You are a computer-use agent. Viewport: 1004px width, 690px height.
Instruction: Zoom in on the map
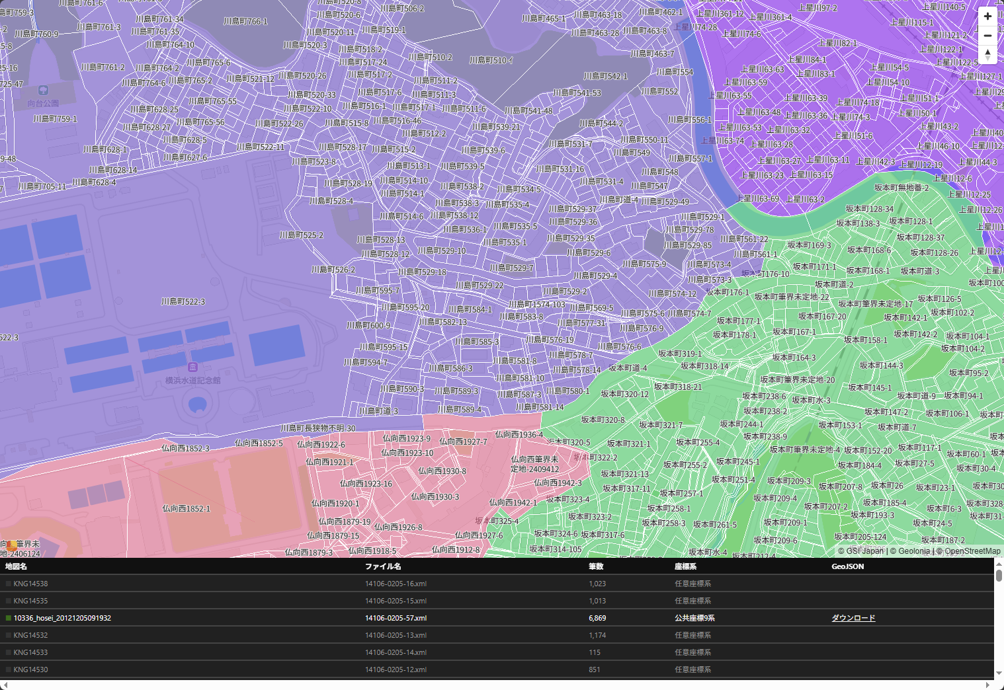(987, 17)
